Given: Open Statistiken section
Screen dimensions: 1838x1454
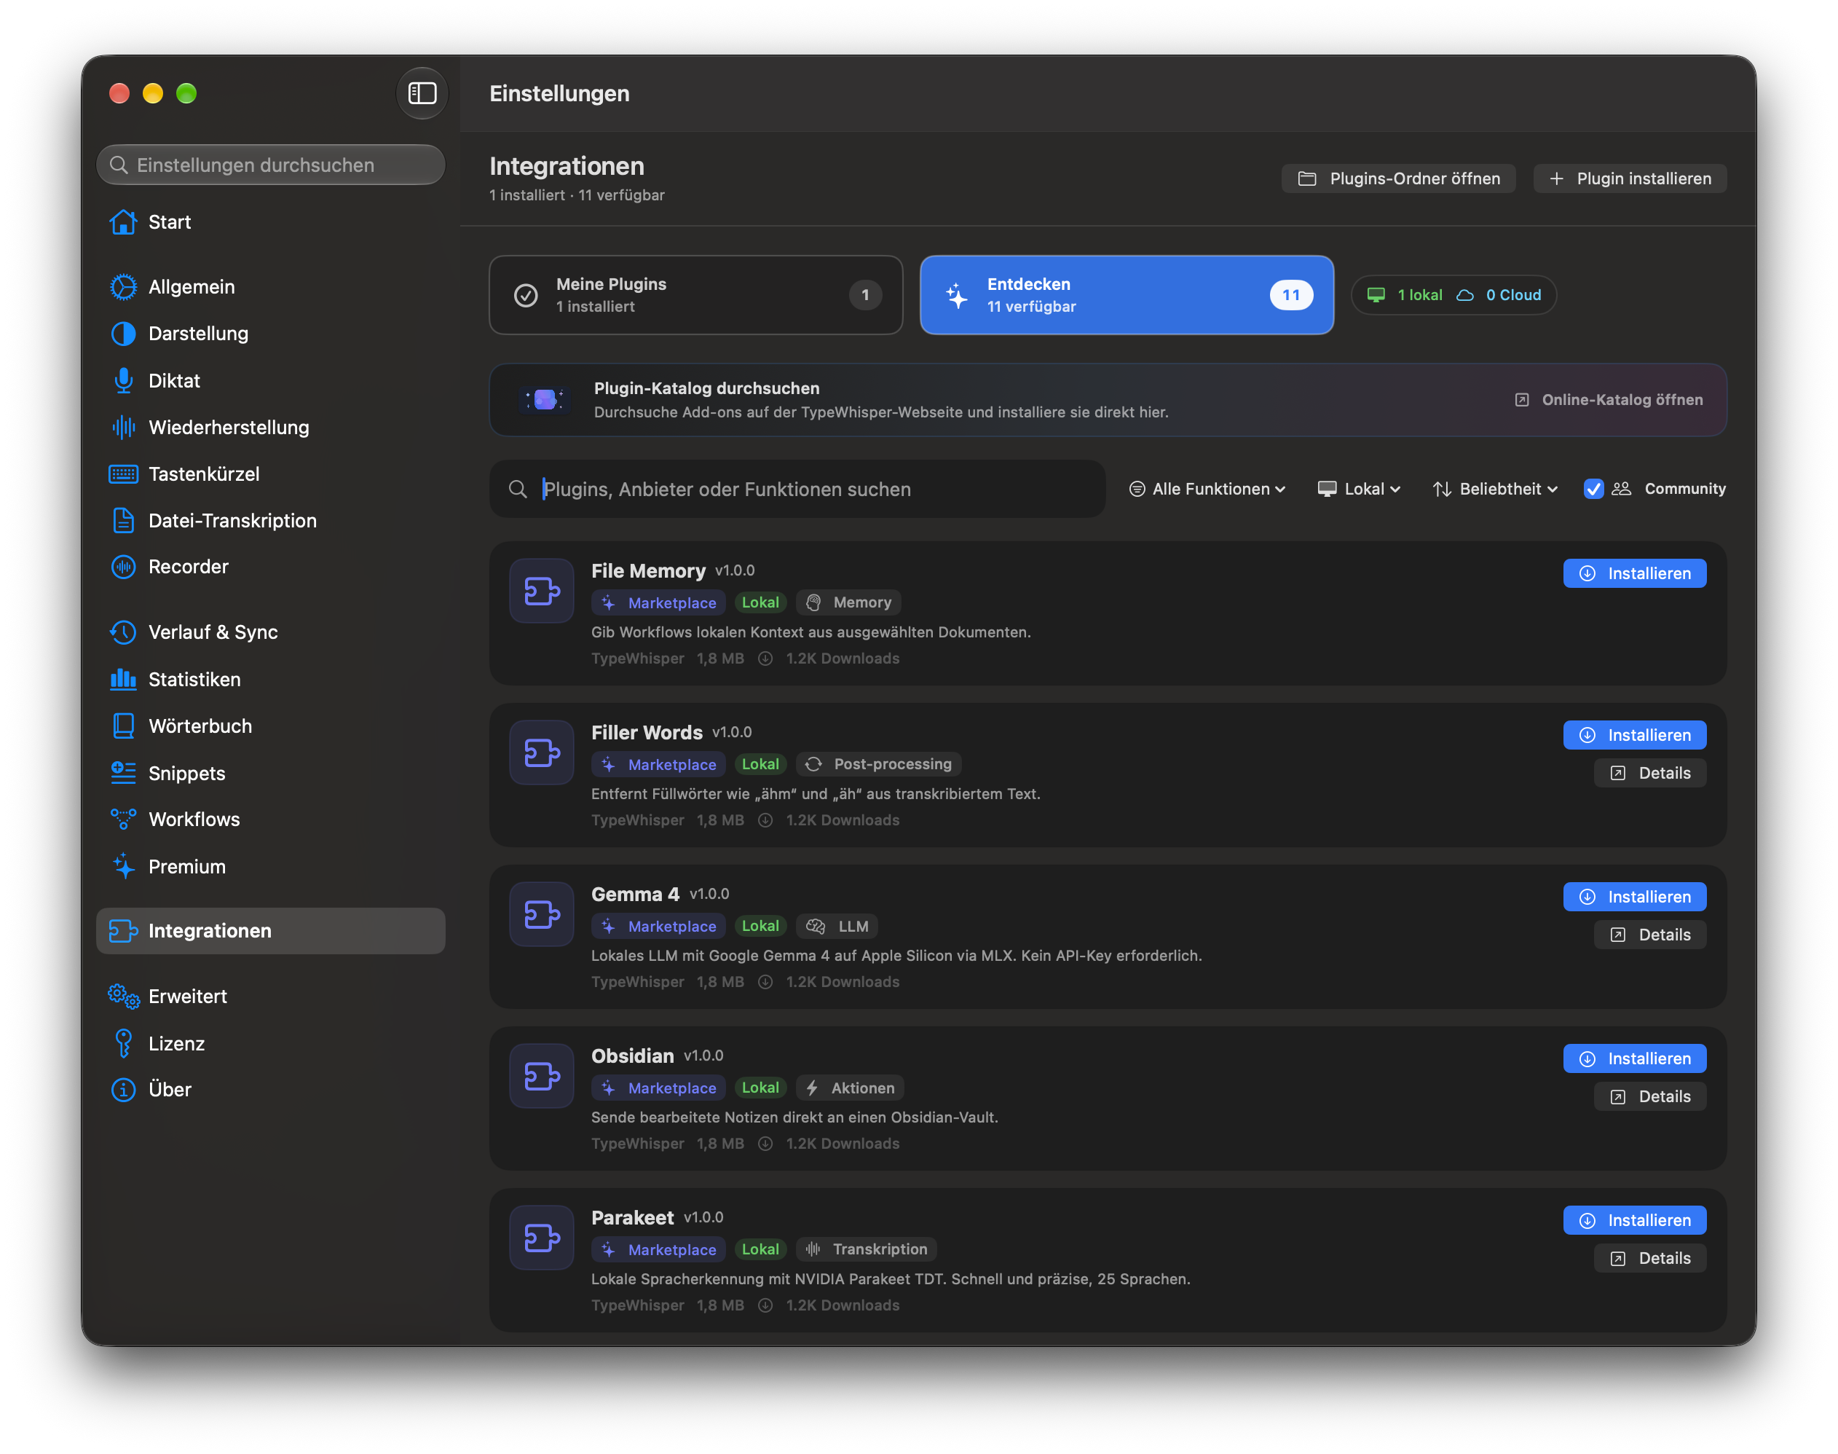Looking at the screenshot, I should [269, 680].
